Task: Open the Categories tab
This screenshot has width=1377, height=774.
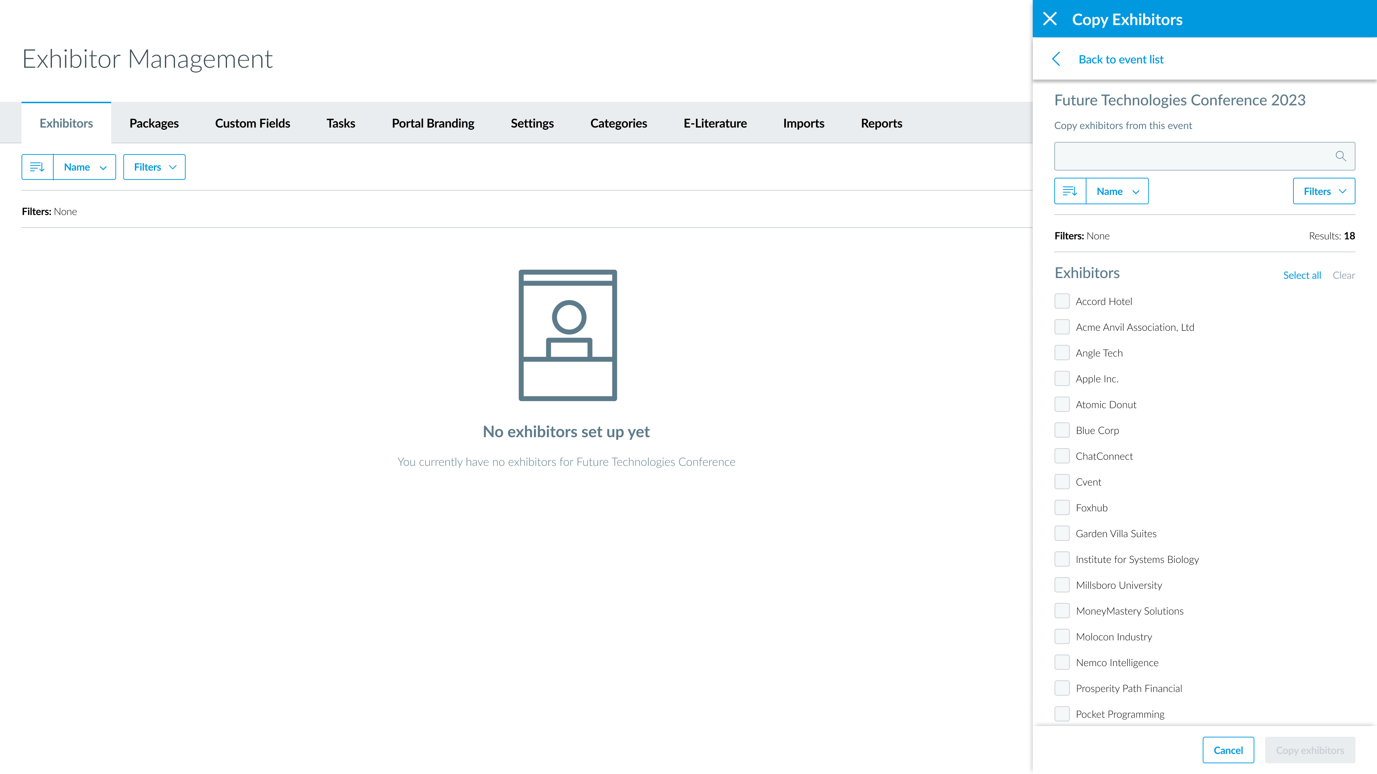Action: (x=619, y=123)
